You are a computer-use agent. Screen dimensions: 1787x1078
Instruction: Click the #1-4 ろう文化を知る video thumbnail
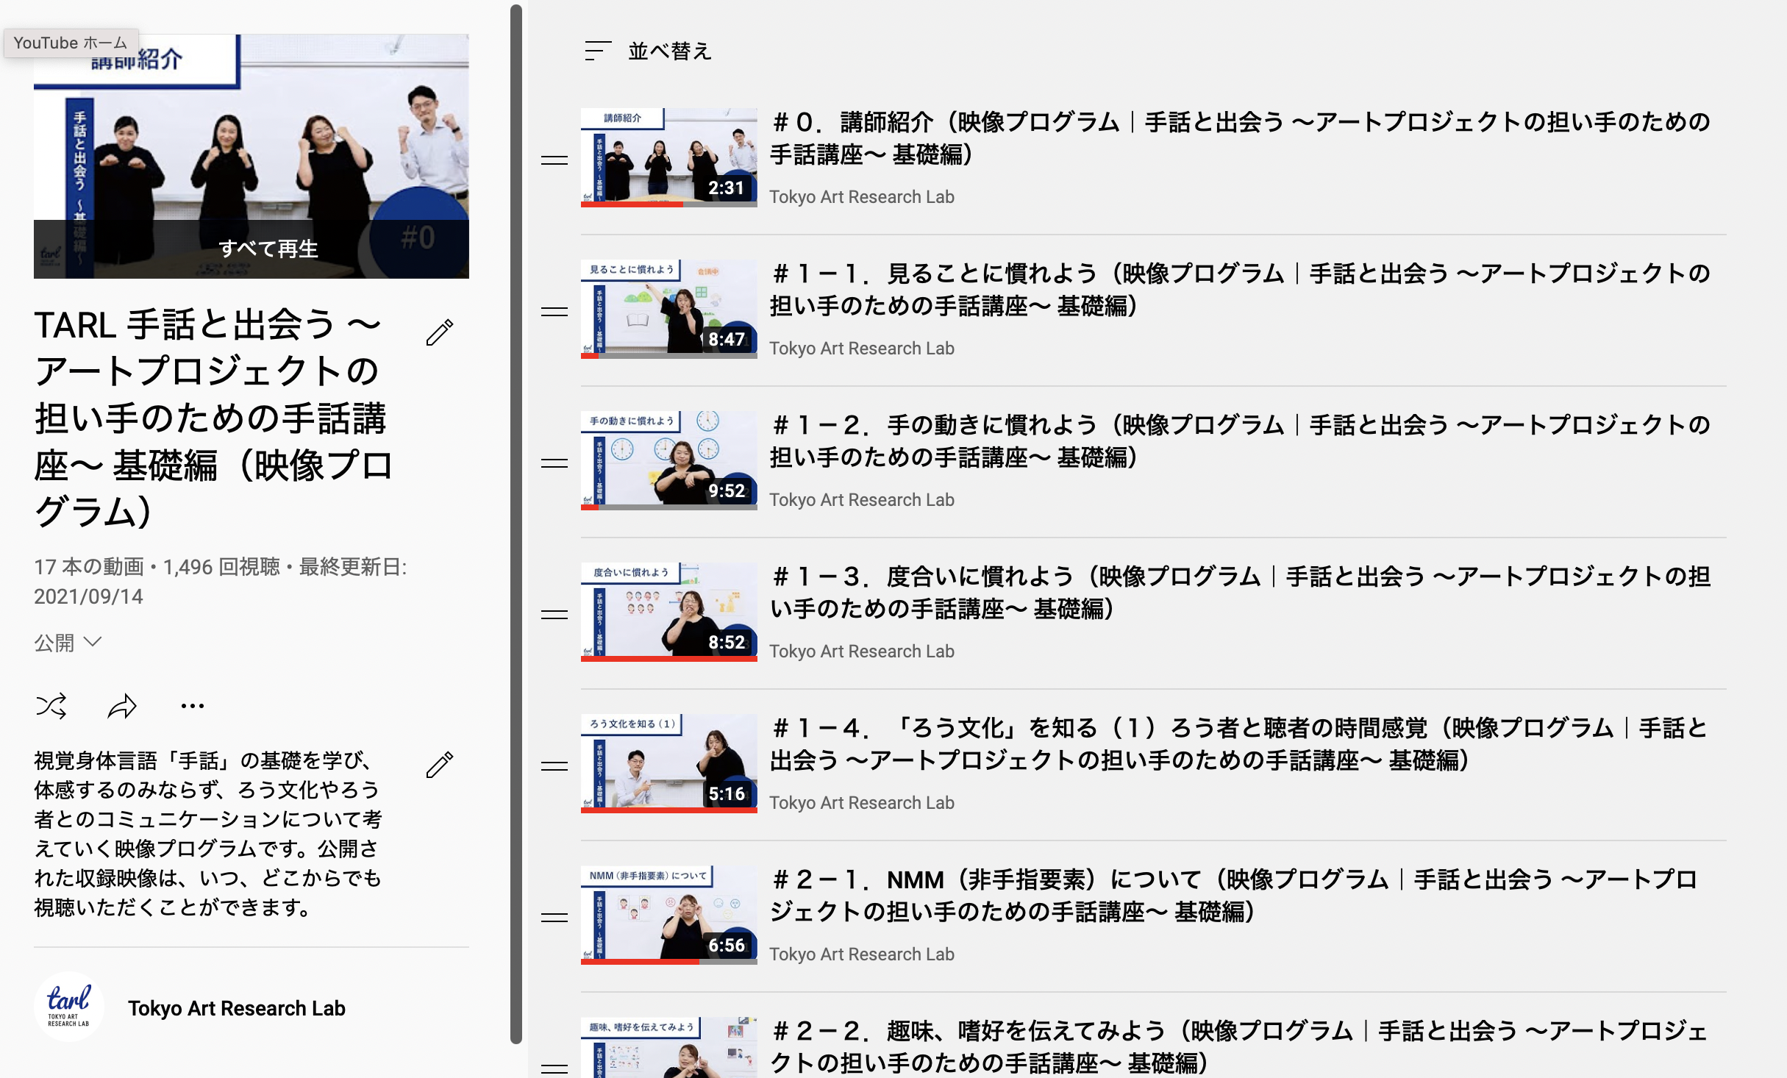[668, 763]
